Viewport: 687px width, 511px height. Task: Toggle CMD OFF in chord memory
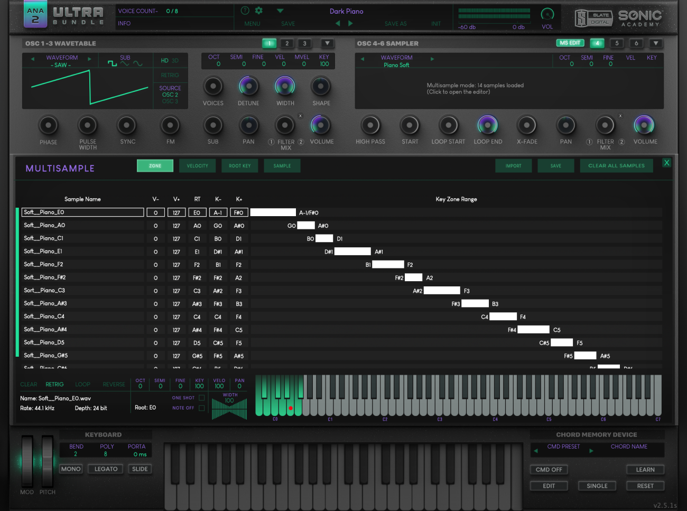(549, 469)
